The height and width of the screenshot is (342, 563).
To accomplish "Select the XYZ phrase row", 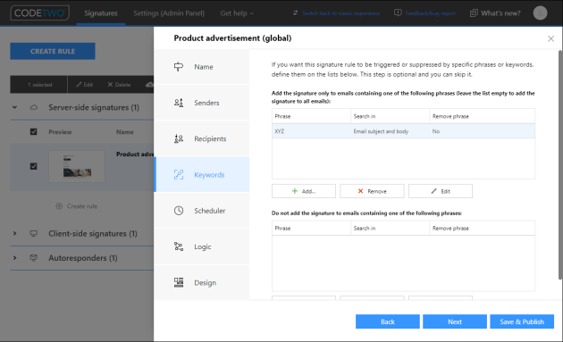I will tap(403, 131).
